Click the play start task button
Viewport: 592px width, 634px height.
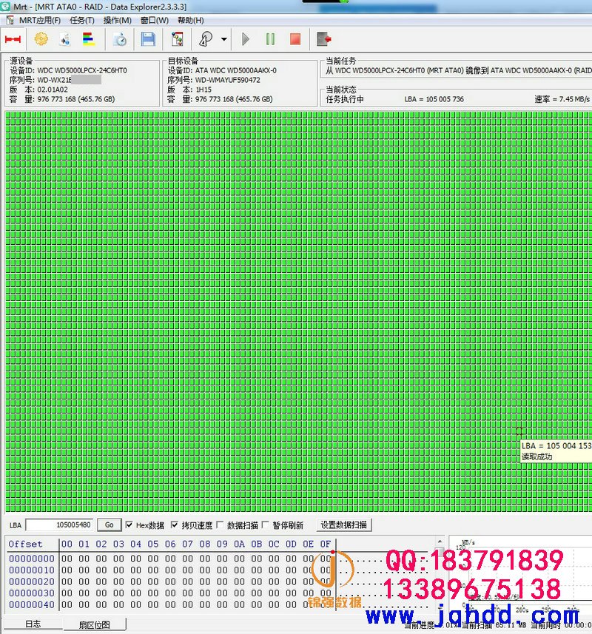[x=246, y=39]
